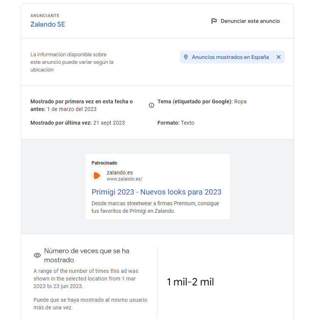
Task: Click the ANUNCIANTE section header
Action: pyautogui.click(x=44, y=16)
